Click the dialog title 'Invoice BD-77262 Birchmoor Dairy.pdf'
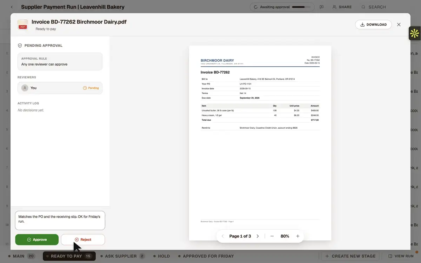Image resolution: width=421 pixels, height=263 pixels. 79,22
